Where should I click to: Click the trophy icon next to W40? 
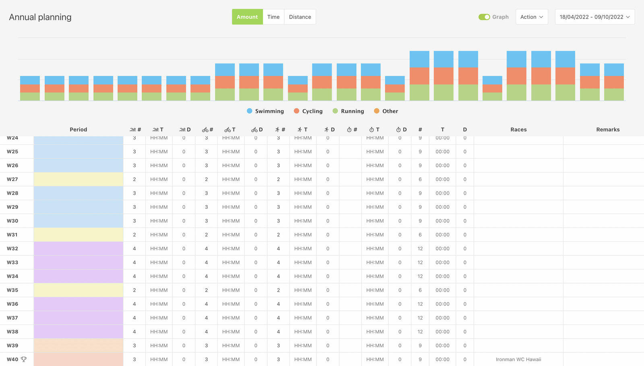point(24,359)
